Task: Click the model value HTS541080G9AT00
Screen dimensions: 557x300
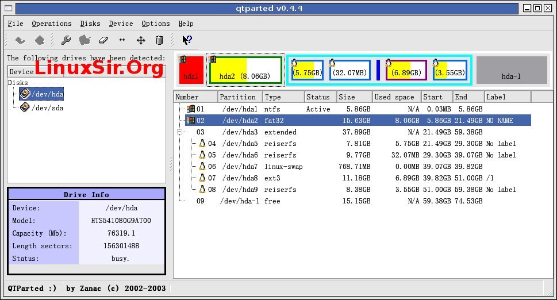Action: [121, 221]
